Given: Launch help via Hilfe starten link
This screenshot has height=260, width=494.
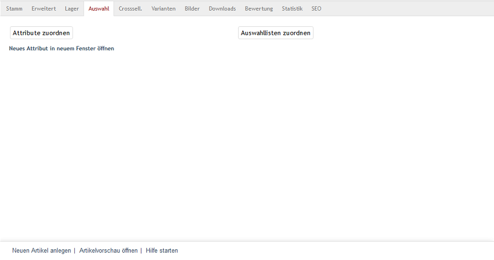Looking at the screenshot, I should 162,250.
